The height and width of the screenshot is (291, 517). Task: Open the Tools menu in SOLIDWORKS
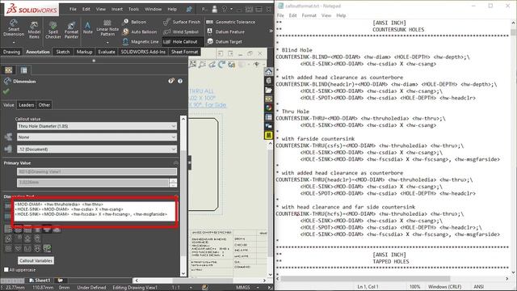click(x=133, y=9)
